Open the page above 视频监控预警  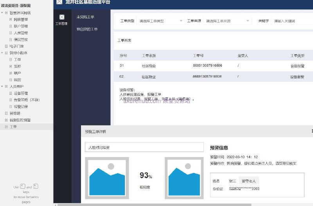click(15, 113)
